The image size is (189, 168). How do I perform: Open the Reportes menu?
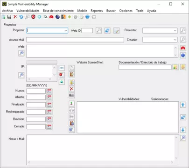97,11
